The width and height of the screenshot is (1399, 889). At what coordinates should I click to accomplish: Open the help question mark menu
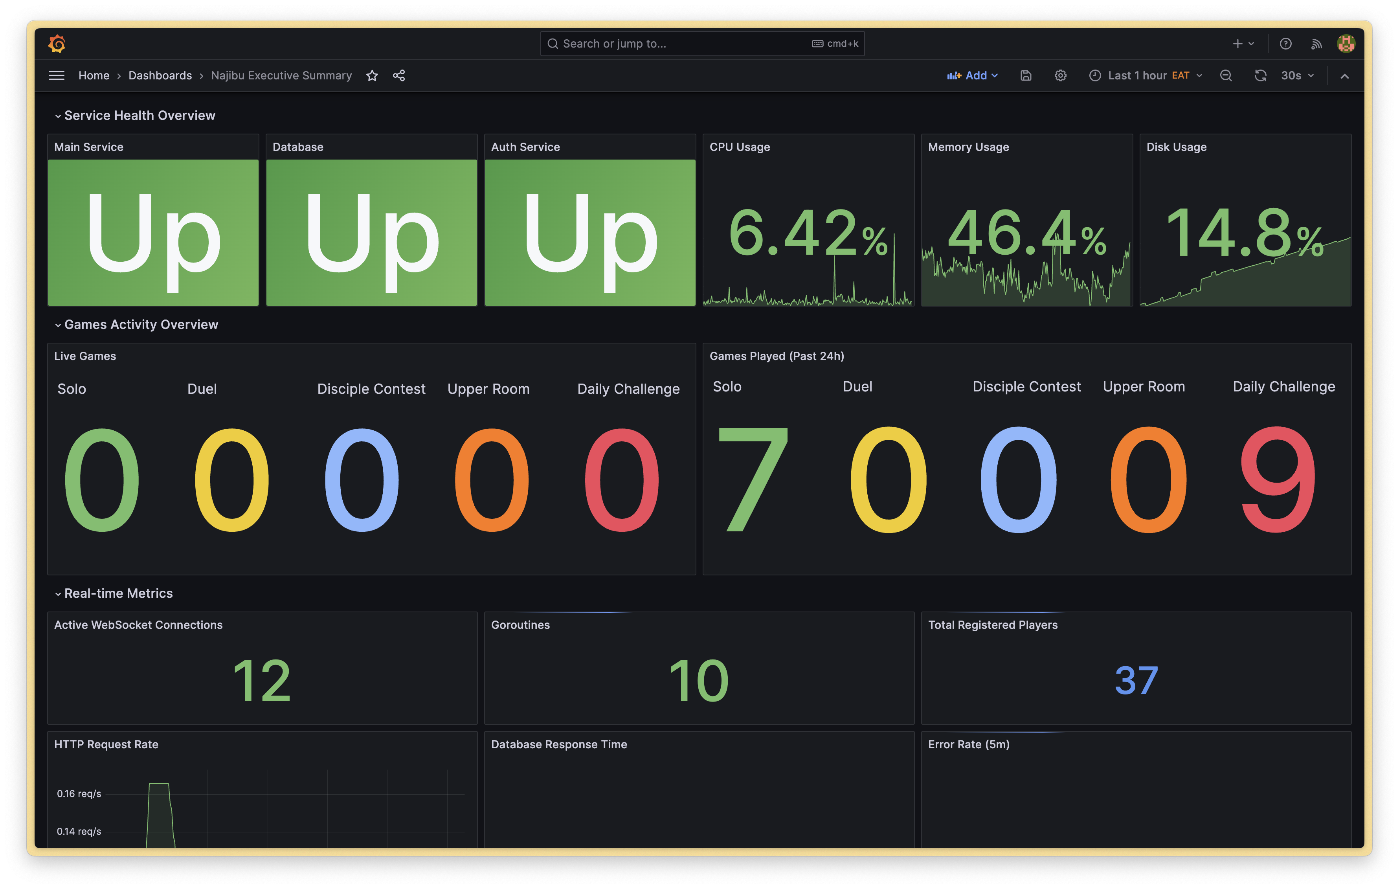pos(1286,44)
